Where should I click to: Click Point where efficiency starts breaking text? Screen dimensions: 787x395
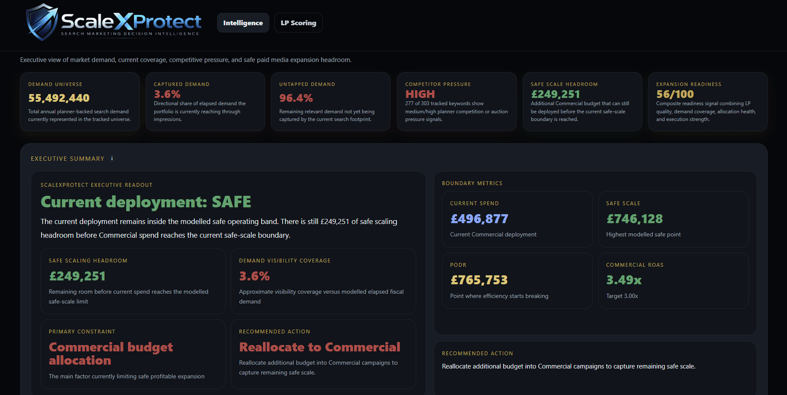tap(499, 296)
